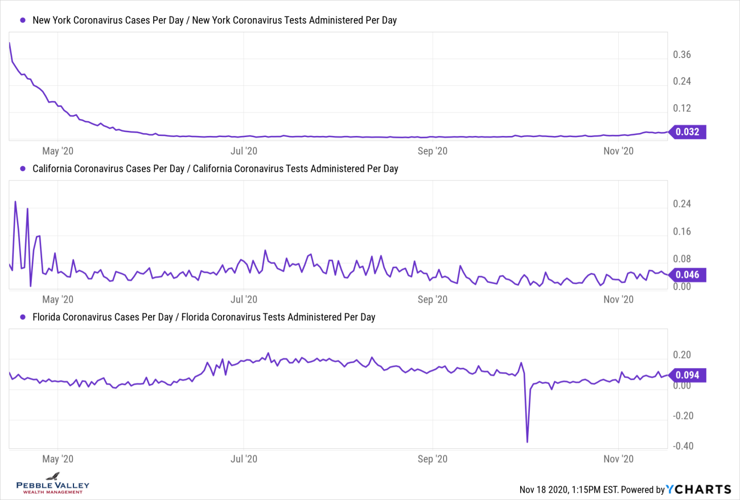Screen dimensions: 740x500
Task: Select the 0.046 value flag on California chart
Action: (x=688, y=275)
